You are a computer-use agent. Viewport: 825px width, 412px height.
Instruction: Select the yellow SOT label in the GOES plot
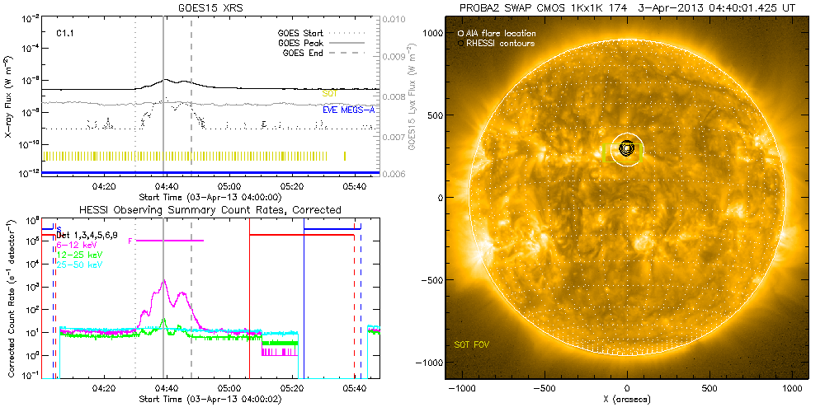tap(329, 93)
